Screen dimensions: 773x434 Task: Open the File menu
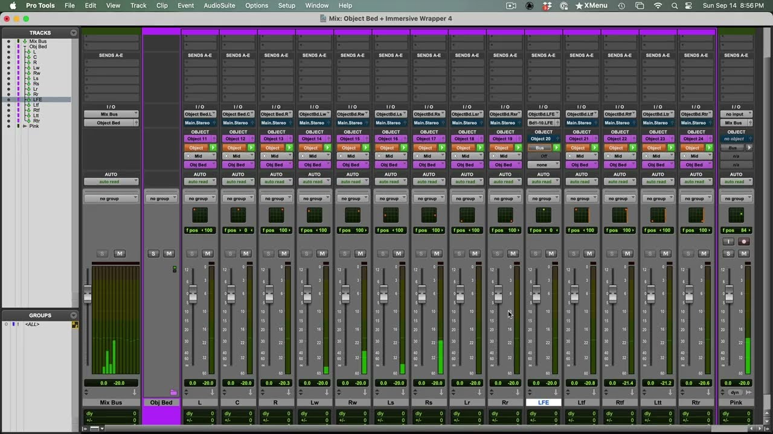(69, 5)
